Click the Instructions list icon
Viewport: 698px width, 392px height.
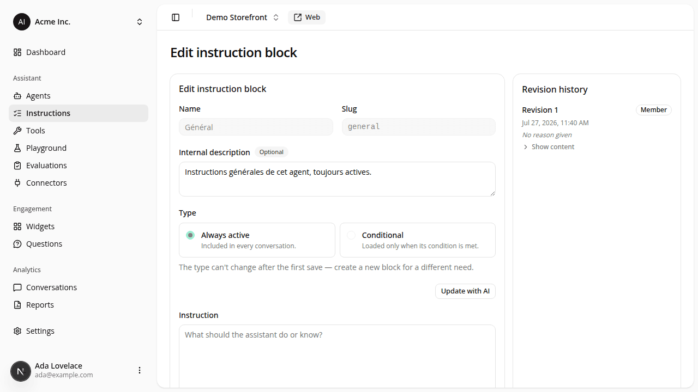17,113
